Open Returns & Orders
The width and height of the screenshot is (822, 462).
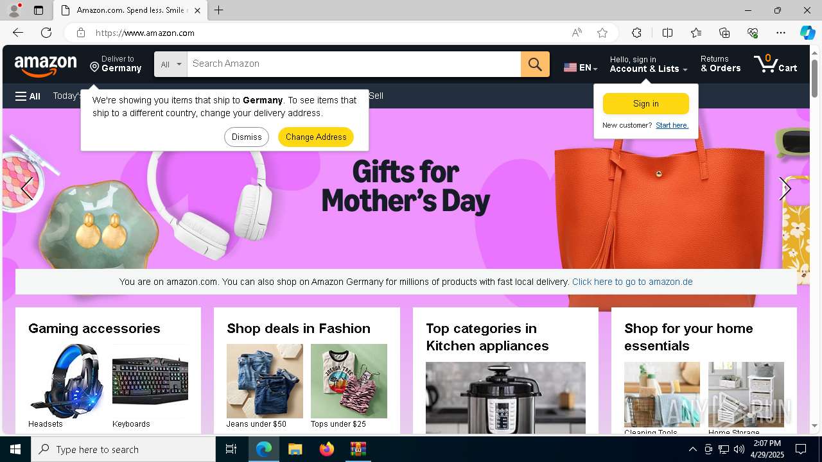(721, 64)
